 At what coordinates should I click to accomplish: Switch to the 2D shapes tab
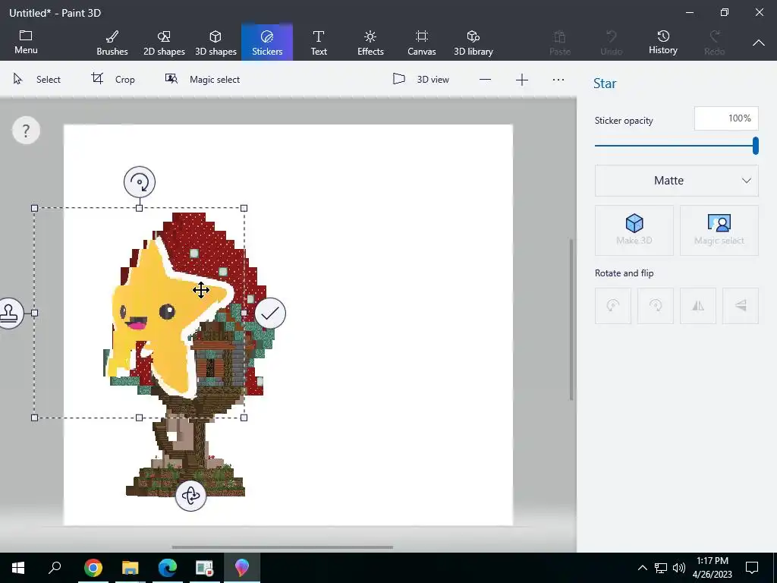[164, 43]
